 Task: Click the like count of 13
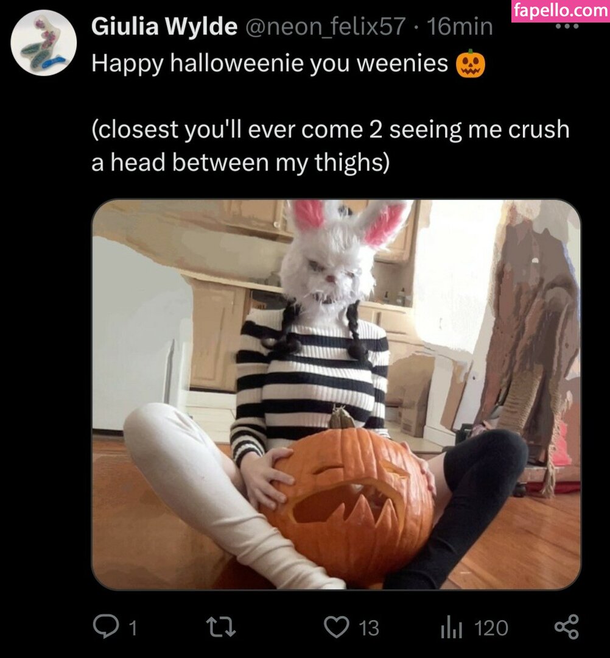(369, 629)
